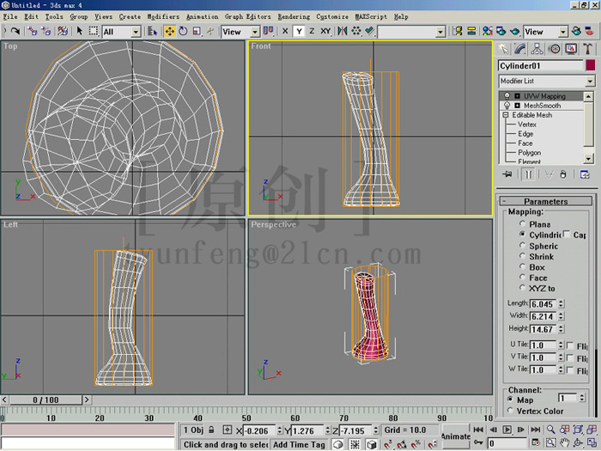Click the Redo arrow icon
The width and height of the screenshot is (601, 451).
pyautogui.click(x=15, y=31)
